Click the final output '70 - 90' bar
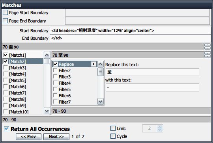The image size is (213, 143). pos(106,120)
